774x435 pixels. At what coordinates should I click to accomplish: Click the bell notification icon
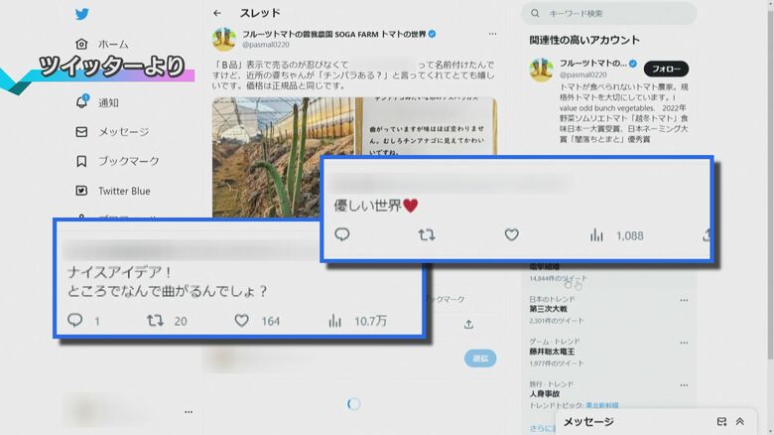tap(82, 102)
